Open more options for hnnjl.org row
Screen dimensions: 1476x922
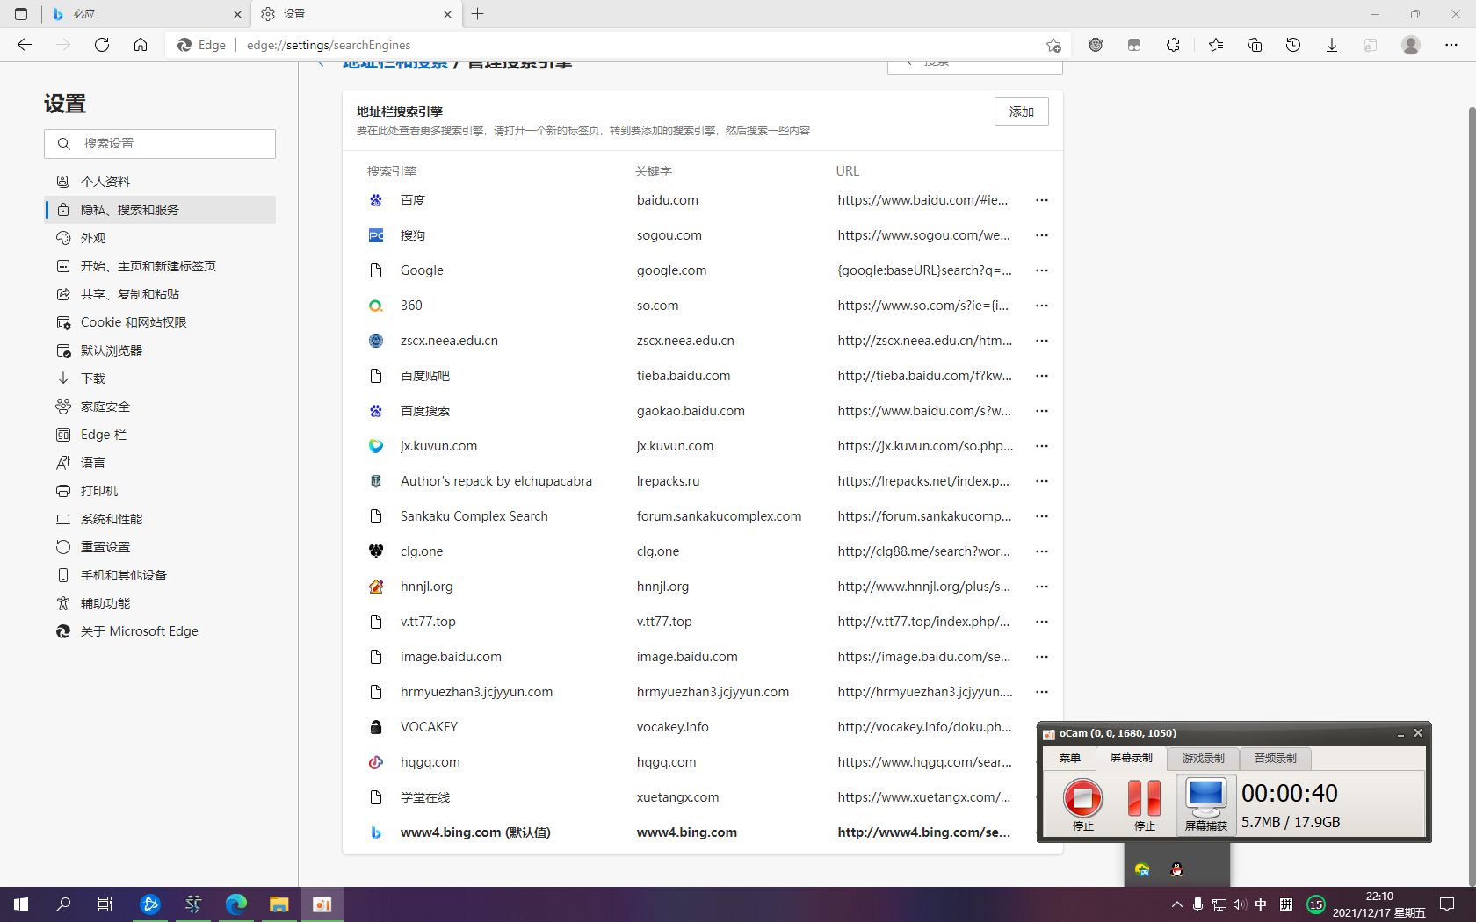(x=1042, y=587)
